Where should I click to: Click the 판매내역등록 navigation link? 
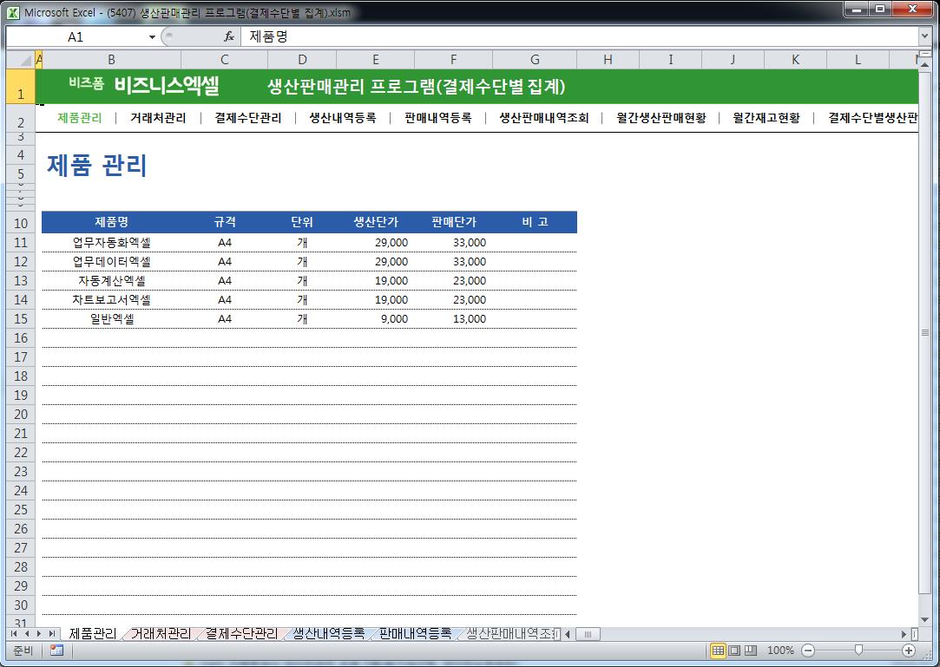(438, 119)
